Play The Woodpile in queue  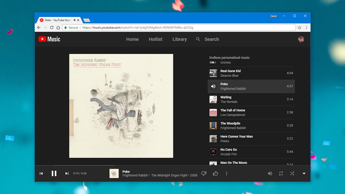251,125
